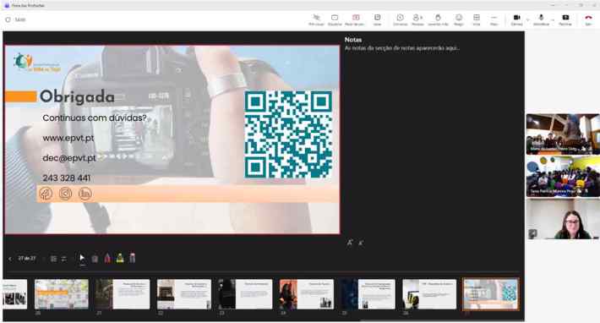The height and width of the screenshot is (323, 600).
Task: Select the cursor pointer tool
Action: tap(82, 258)
